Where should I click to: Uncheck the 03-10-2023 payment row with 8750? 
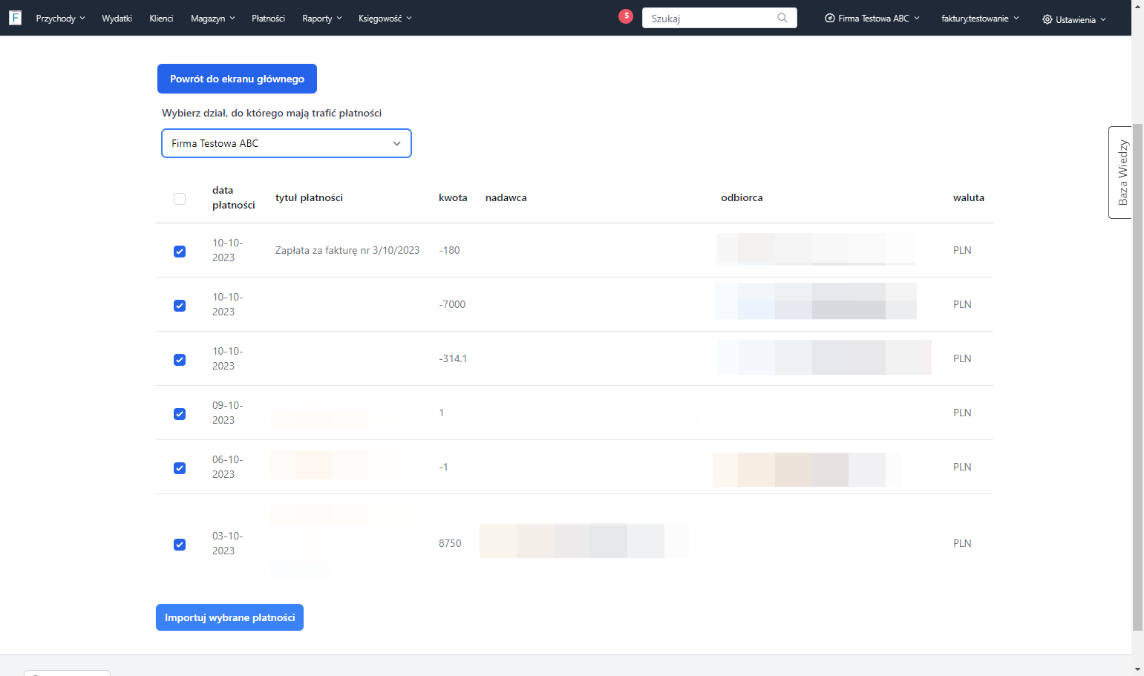[180, 545]
